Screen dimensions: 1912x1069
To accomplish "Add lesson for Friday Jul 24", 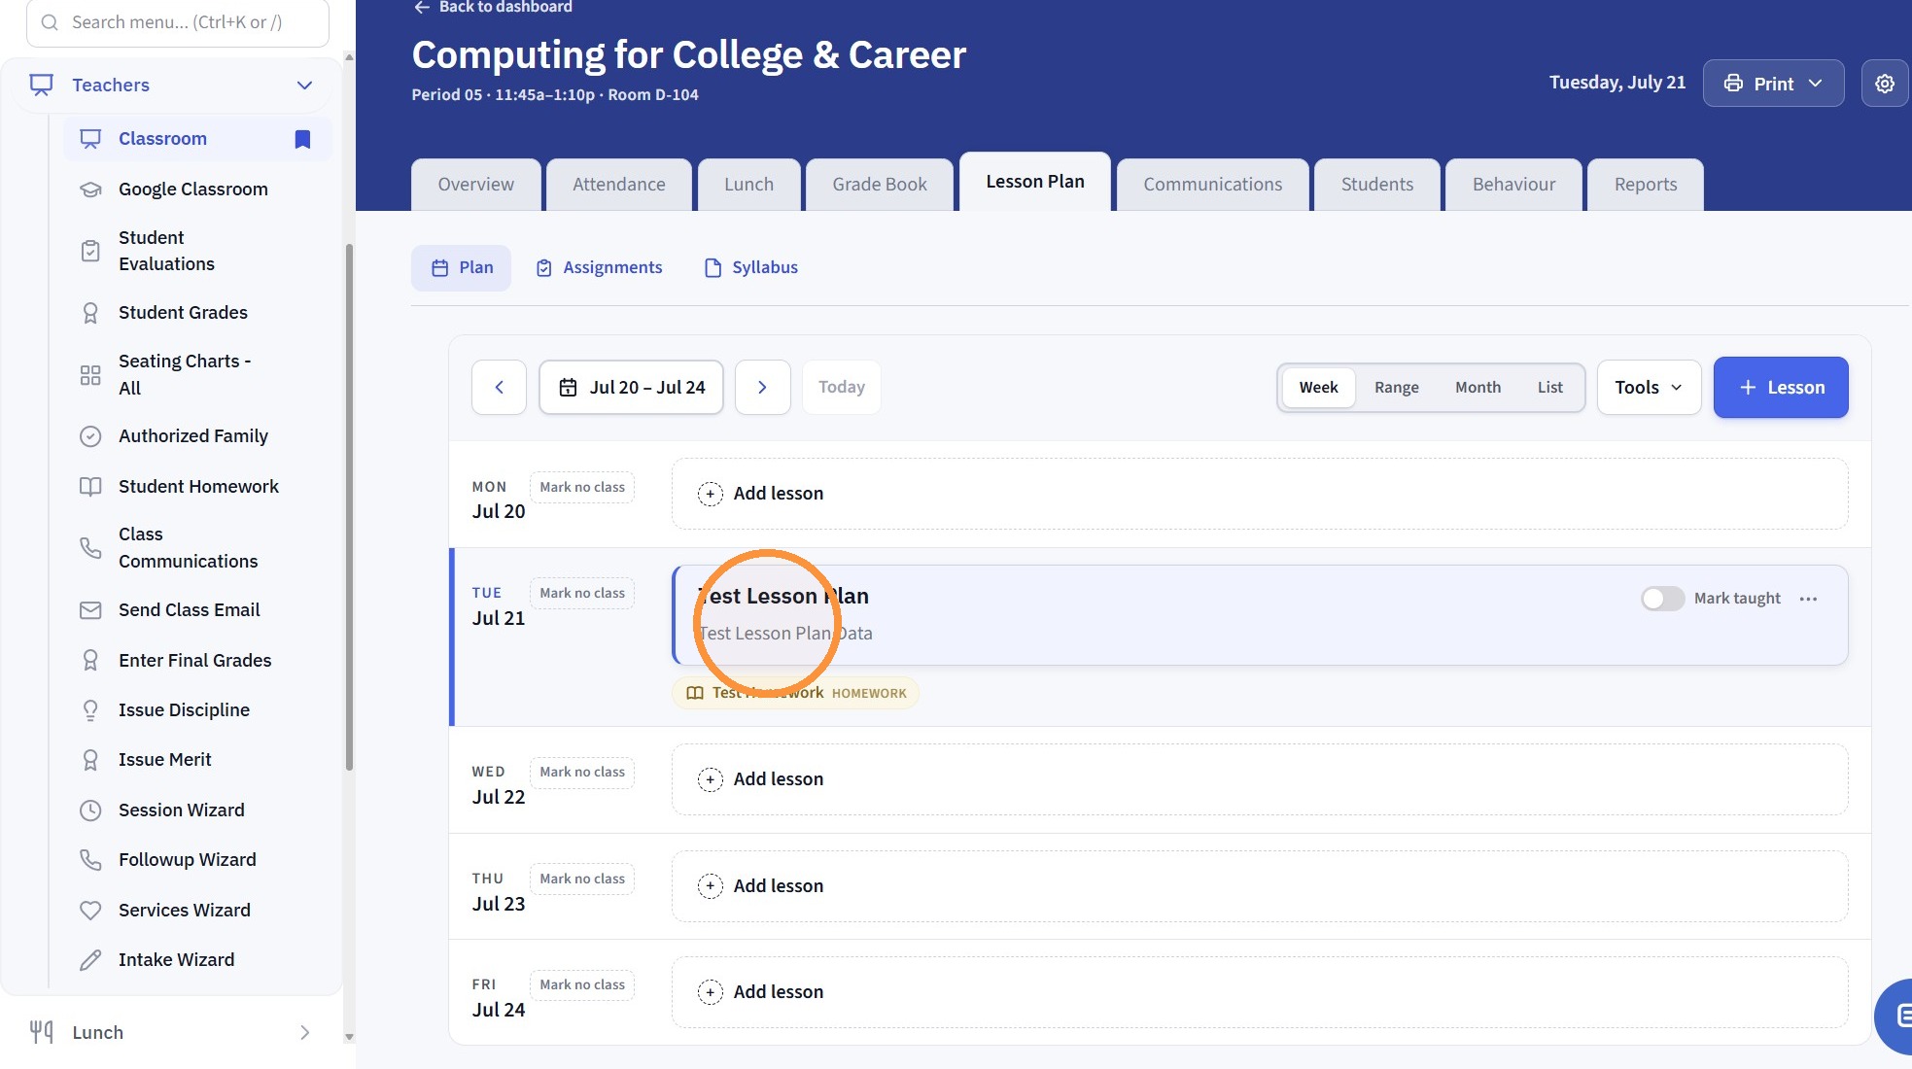I will tap(1259, 992).
